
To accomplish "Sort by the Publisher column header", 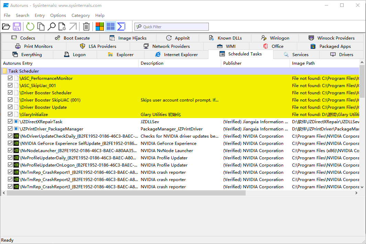I will click(255, 63).
